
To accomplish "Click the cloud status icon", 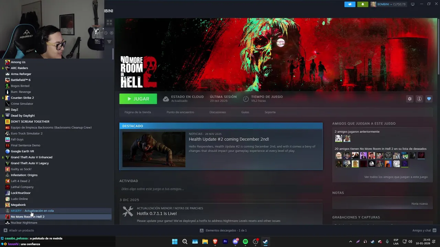I will point(166,99).
